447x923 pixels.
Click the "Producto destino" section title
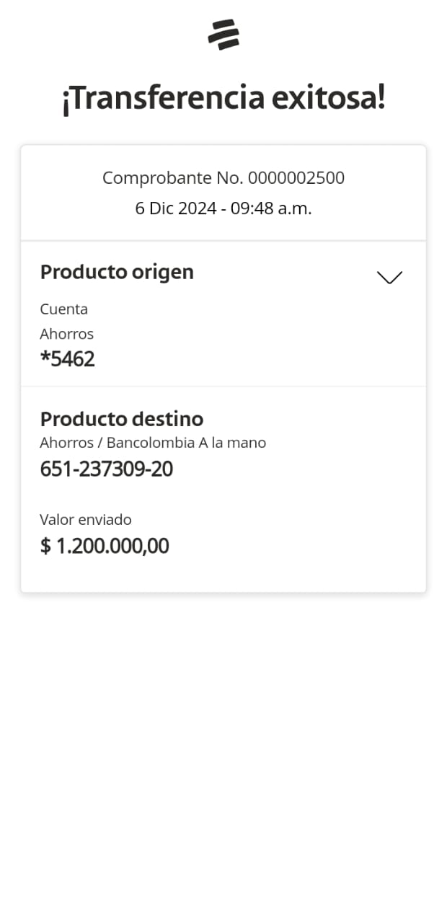point(122,419)
